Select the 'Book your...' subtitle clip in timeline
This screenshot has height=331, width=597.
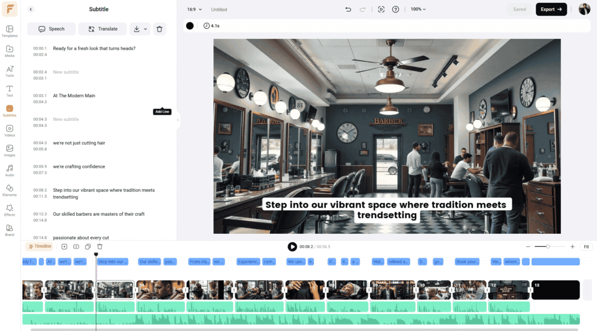pyautogui.click(x=467, y=262)
